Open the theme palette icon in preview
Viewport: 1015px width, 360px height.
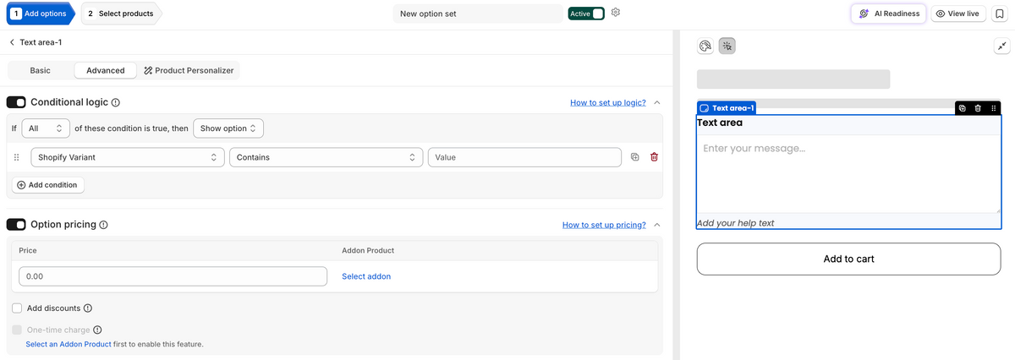pos(705,46)
